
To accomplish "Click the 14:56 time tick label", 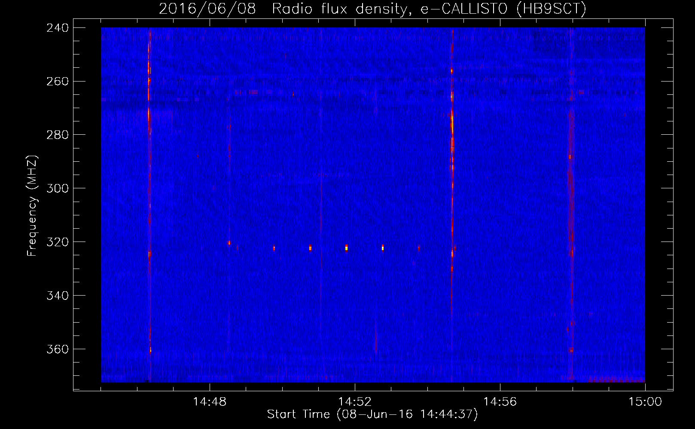I will tap(500, 402).
